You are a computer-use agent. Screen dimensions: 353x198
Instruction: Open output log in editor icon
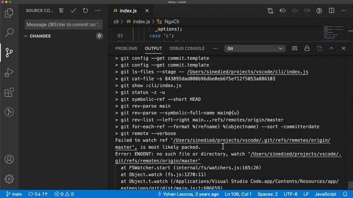click(319, 48)
